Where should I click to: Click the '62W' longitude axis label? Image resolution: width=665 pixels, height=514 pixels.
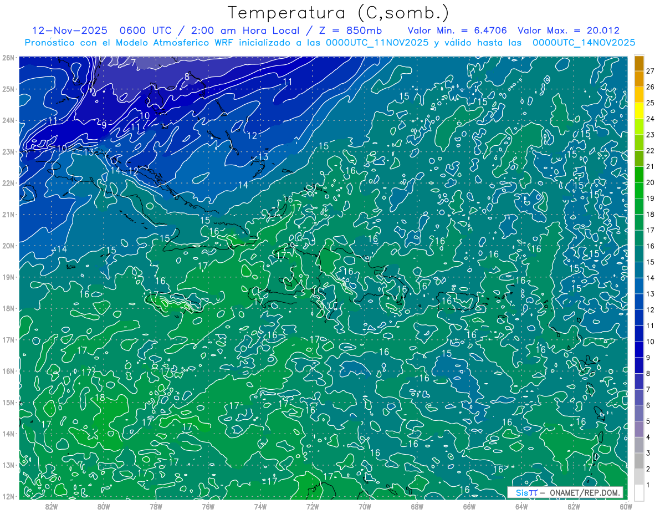tap(574, 506)
